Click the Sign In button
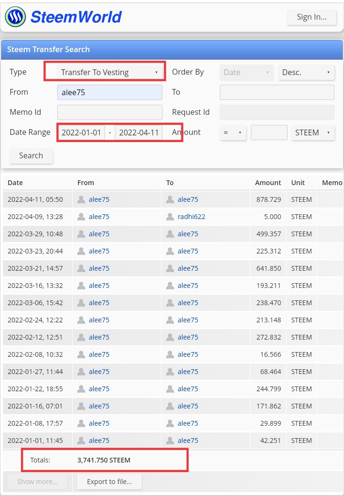The height and width of the screenshot is (496, 344). pos(312,17)
